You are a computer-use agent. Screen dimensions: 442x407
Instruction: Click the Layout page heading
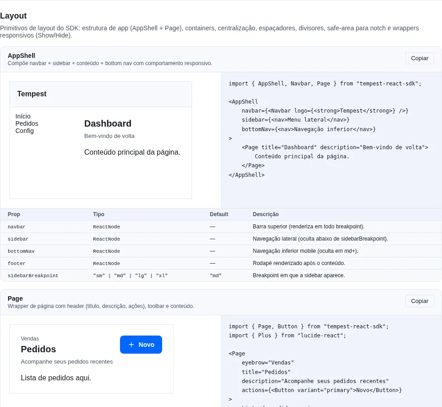13,16
